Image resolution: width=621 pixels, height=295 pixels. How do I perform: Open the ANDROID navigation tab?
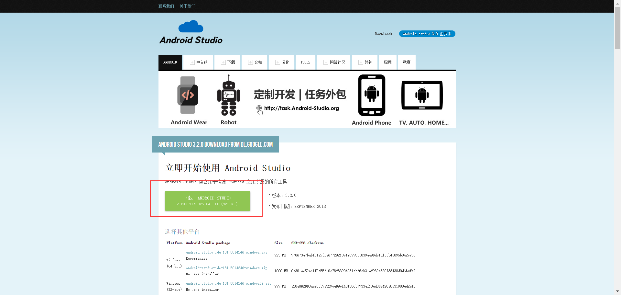pos(170,62)
